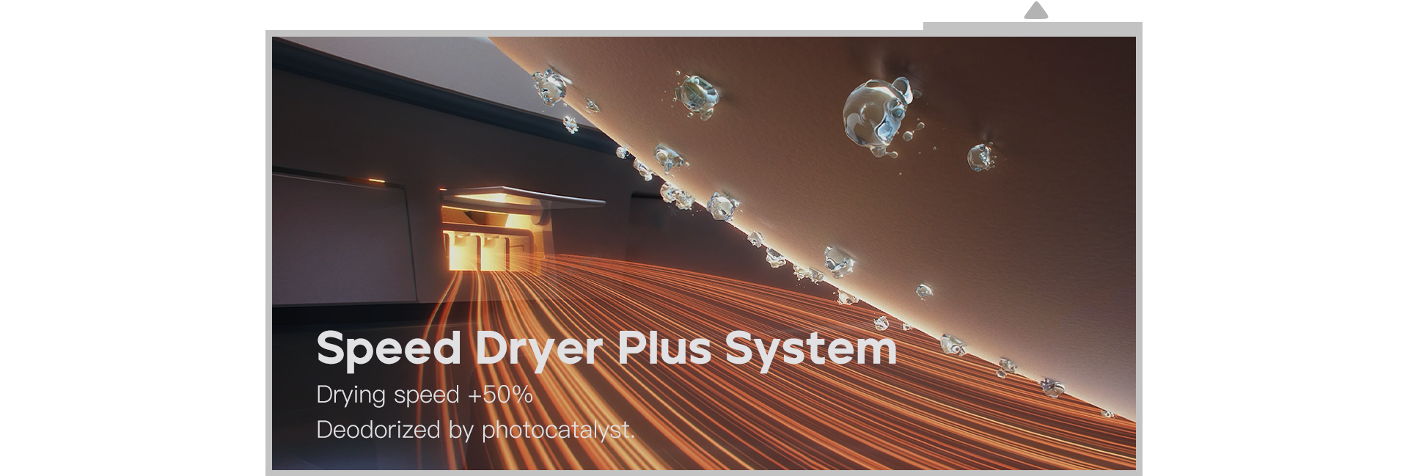Image resolution: width=1408 pixels, height=476 pixels.
Task: Click the upward triangle arrow icon
Action: (1035, 10)
